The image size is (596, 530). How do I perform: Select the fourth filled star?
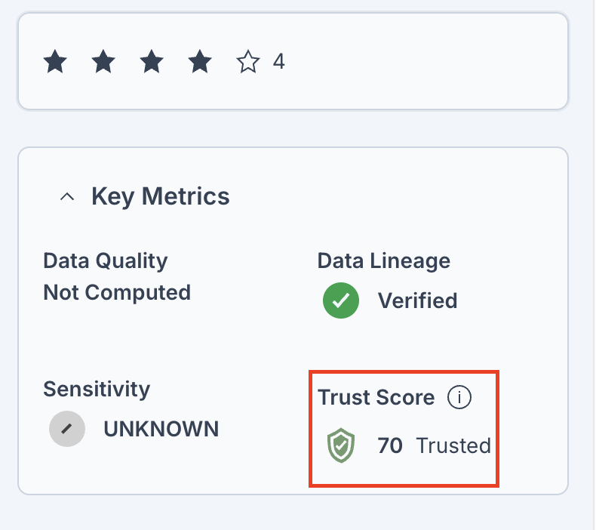[200, 61]
